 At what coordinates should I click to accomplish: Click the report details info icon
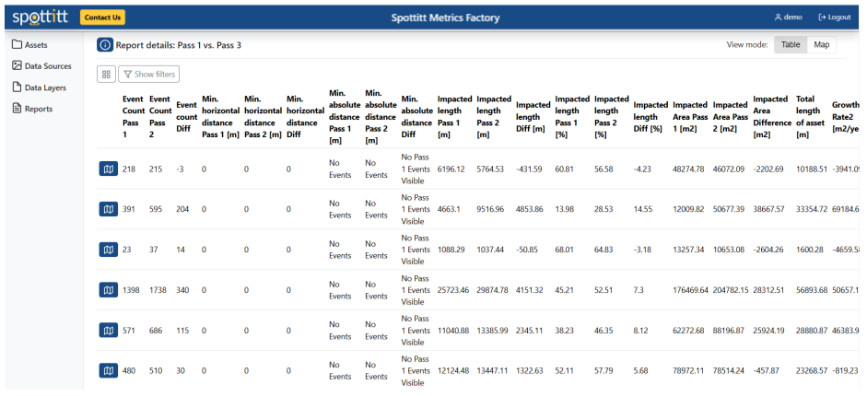coord(105,44)
